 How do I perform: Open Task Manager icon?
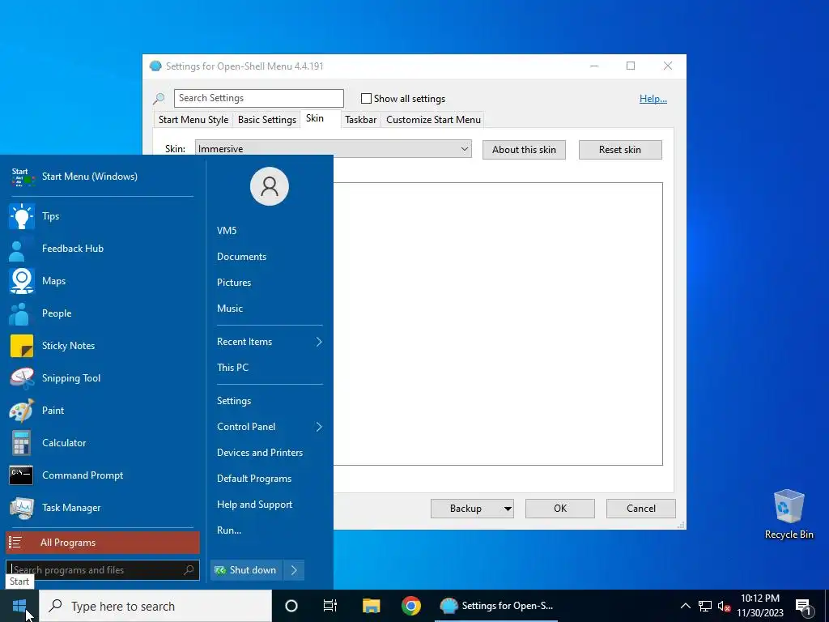point(22,508)
